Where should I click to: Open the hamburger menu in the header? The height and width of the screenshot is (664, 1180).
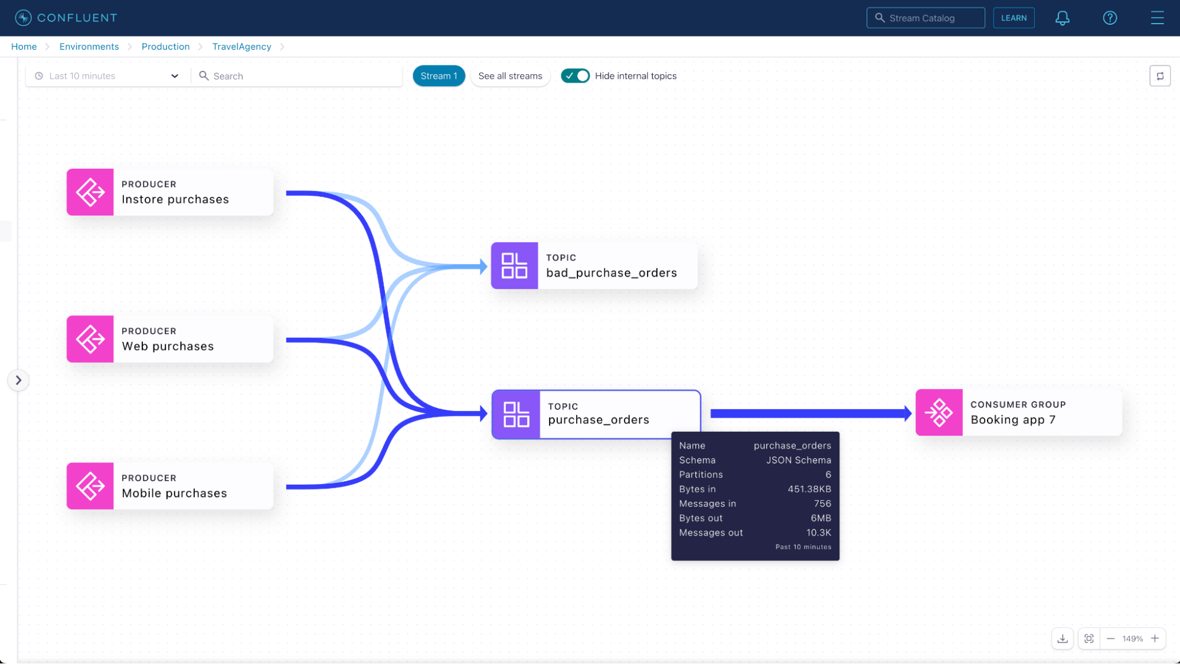point(1157,18)
